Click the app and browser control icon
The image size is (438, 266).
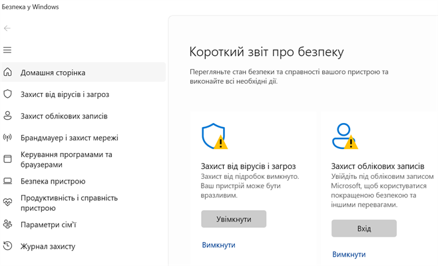tap(8, 160)
